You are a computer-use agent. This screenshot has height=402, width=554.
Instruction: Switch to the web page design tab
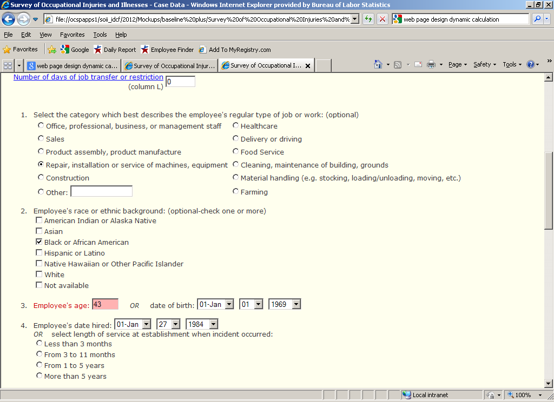(x=73, y=66)
